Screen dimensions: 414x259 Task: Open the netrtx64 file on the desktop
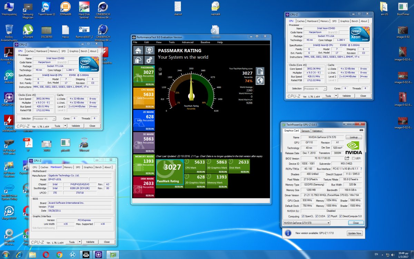(x=215, y=9)
